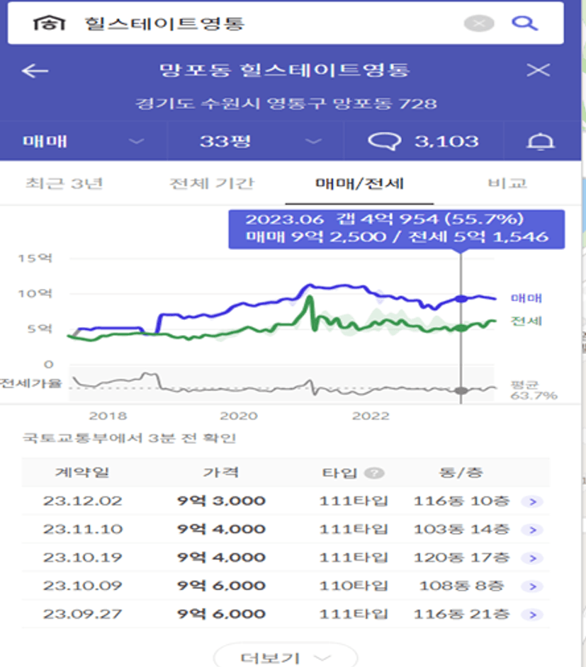The width and height of the screenshot is (586, 667).
Task: Click the 전세가율 chart label
Action: point(30,383)
